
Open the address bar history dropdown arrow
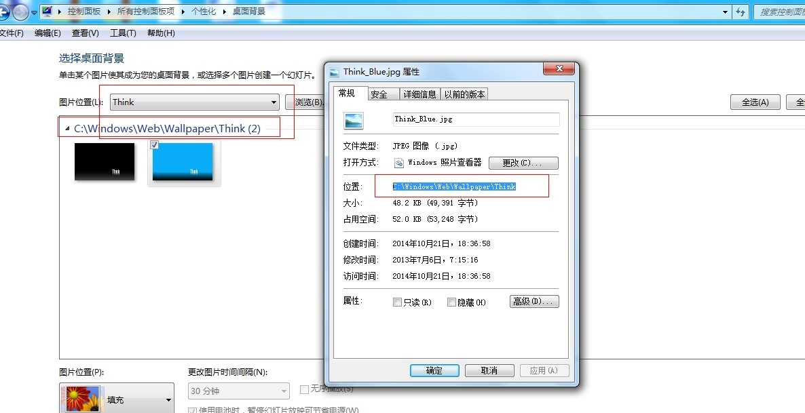coord(725,12)
